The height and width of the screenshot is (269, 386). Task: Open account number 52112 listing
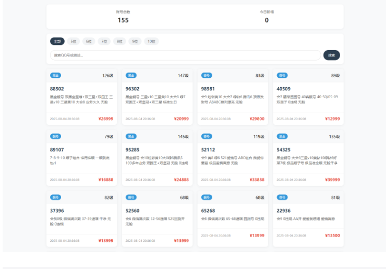coord(208,150)
